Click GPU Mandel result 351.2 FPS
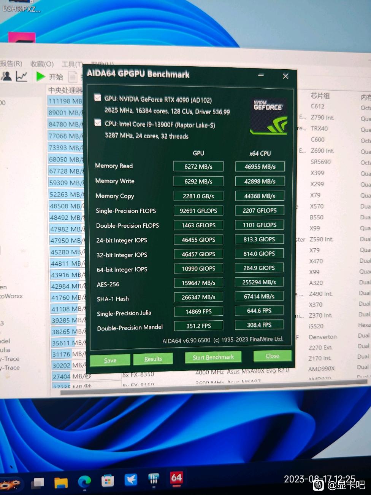The height and width of the screenshot is (495, 371). click(198, 326)
